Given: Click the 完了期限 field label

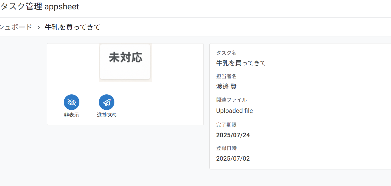Looking at the screenshot, I should tap(226, 125).
